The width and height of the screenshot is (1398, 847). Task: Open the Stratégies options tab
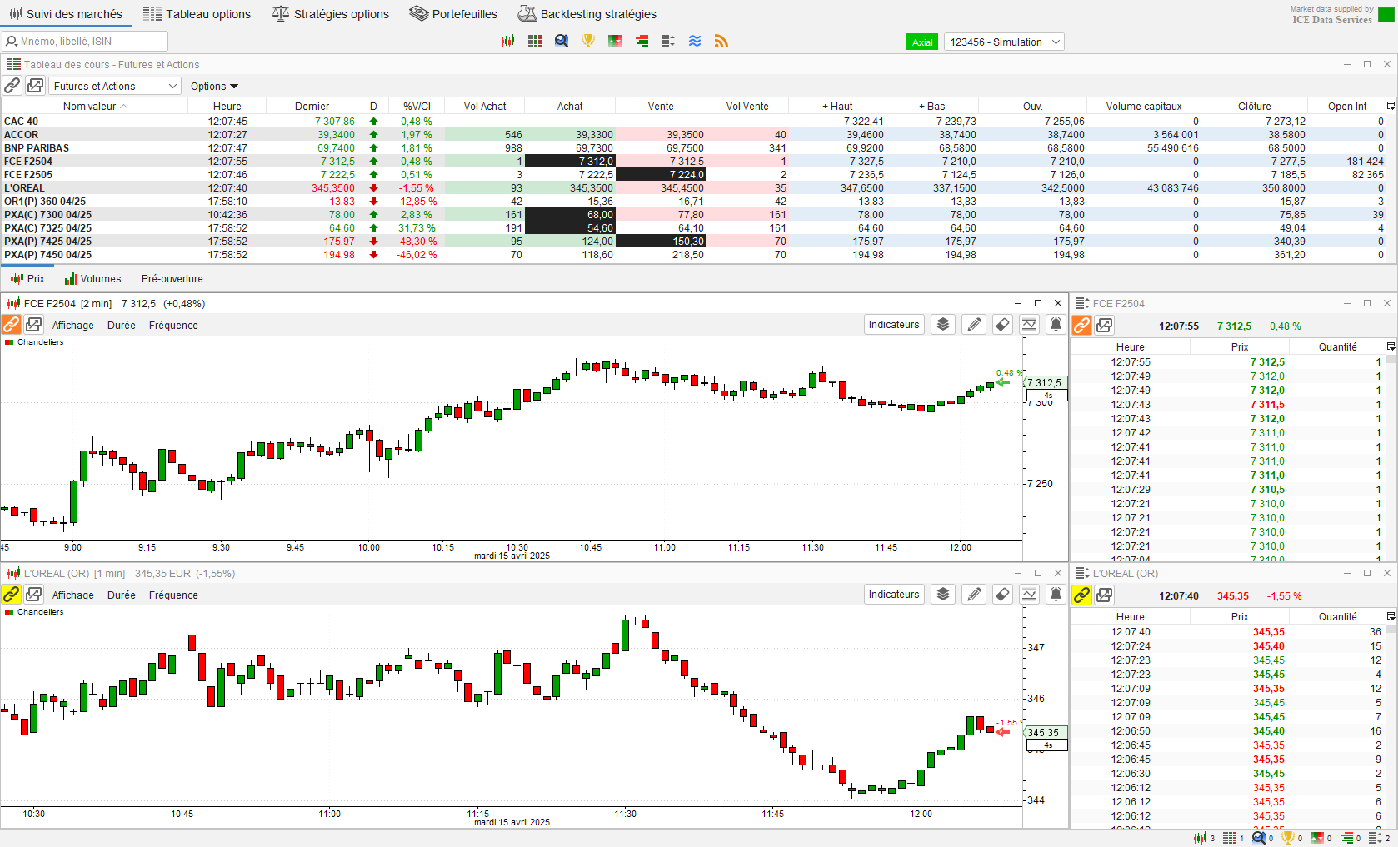click(x=331, y=14)
